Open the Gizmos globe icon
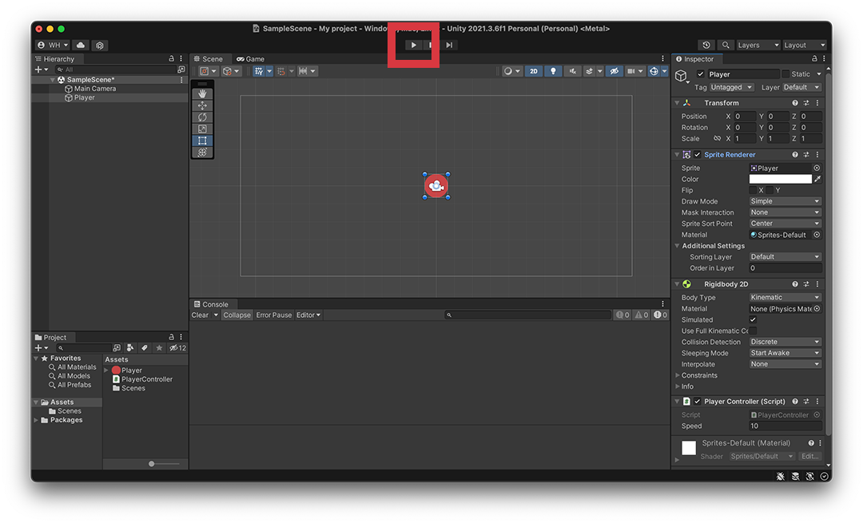 tap(654, 71)
